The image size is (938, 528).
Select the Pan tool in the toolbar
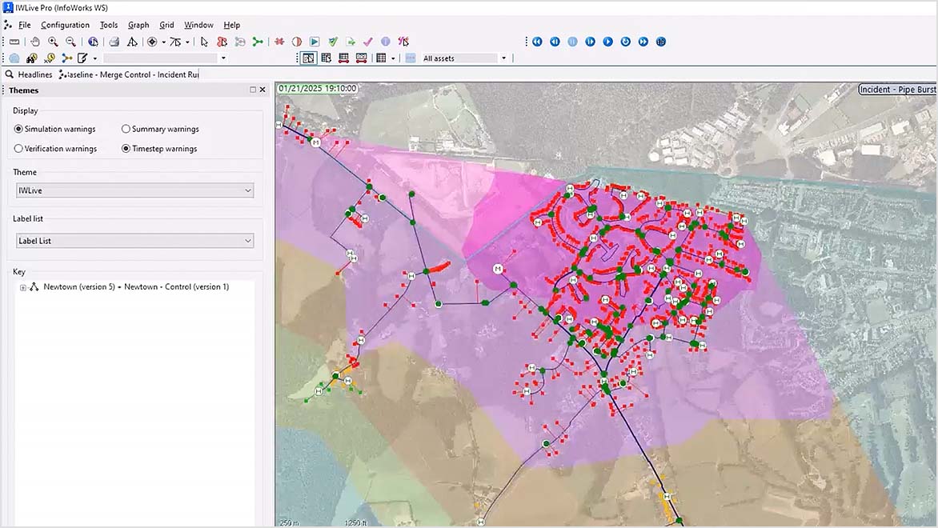[34, 41]
